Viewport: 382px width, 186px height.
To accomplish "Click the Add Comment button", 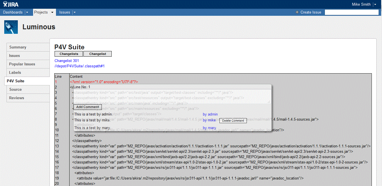I will tap(88, 107).
